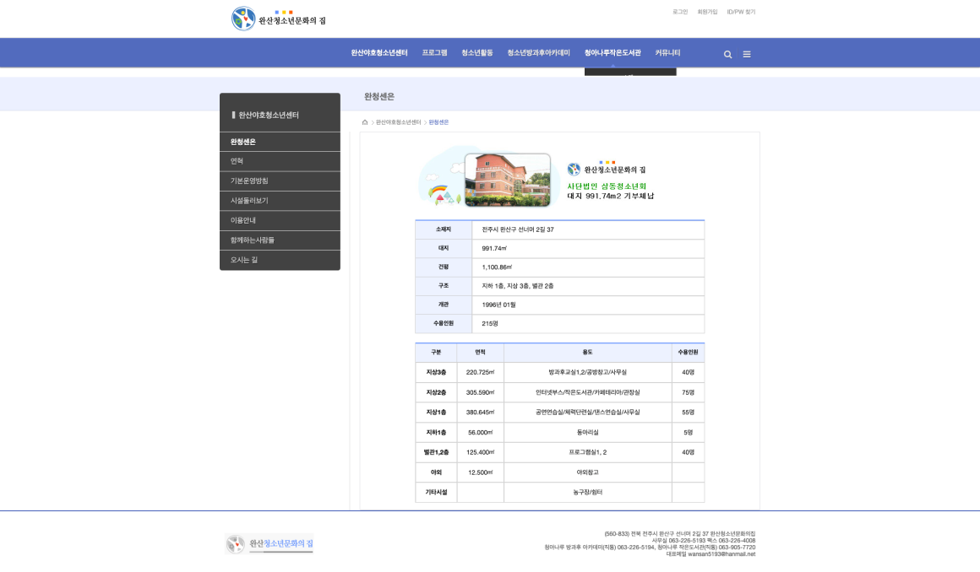Viewport: 980px width, 572px height.
Task: Click the 동아리실 usage cell
Action: pos(587,432)
